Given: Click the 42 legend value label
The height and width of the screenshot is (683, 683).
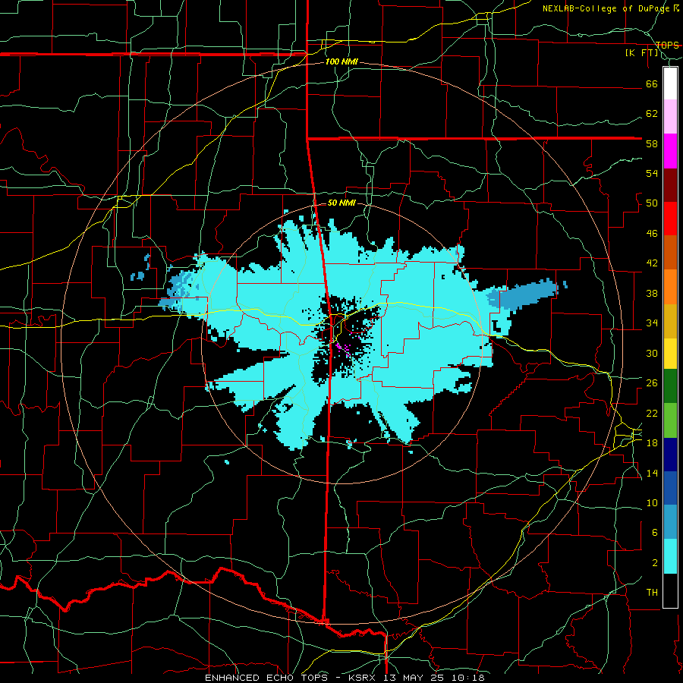Looking at the screenshot, I should pyautogui.click(x=652, y=263).
